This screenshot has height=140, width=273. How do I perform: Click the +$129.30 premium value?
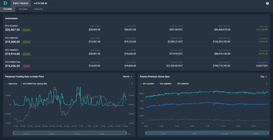263,42
